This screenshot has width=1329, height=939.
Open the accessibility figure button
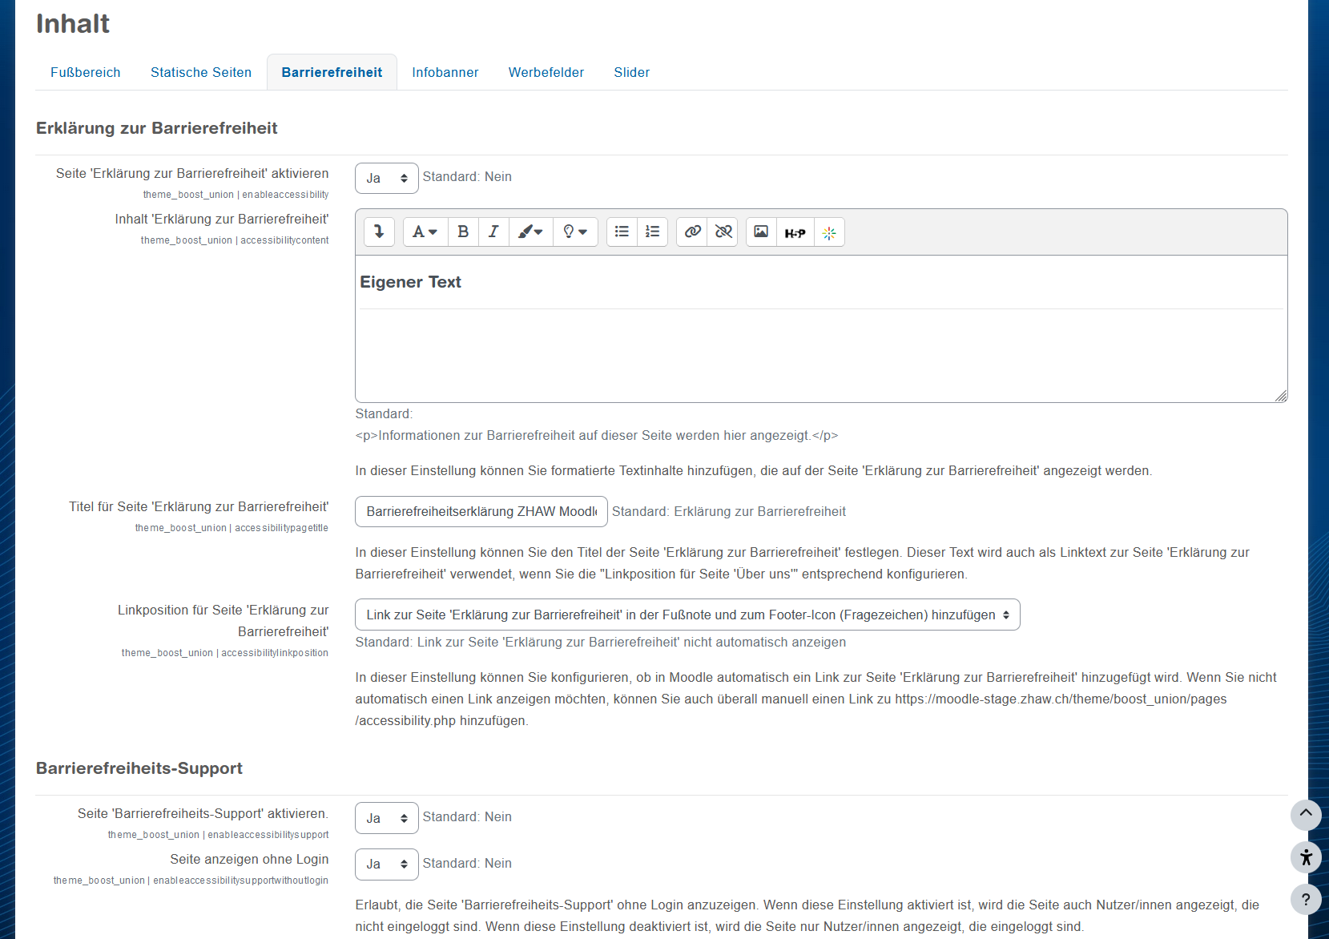click(1306, 857)
